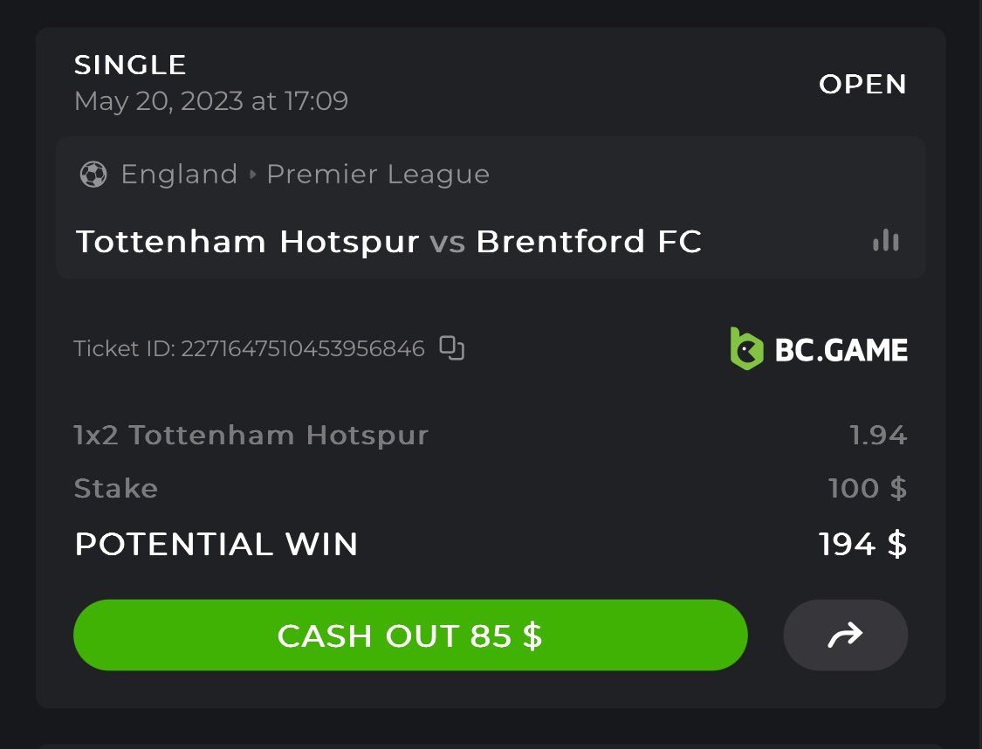Click the soccer ball sport icon
This screenshot has width=982, height=749.
93,175
